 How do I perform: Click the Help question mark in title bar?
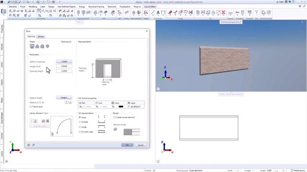click(x=293, y=2)
